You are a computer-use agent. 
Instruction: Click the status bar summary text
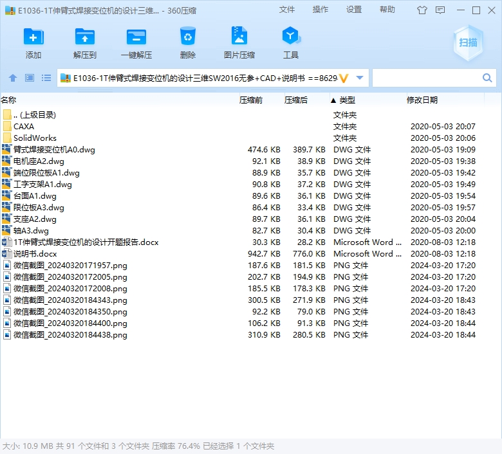(138, 446)
